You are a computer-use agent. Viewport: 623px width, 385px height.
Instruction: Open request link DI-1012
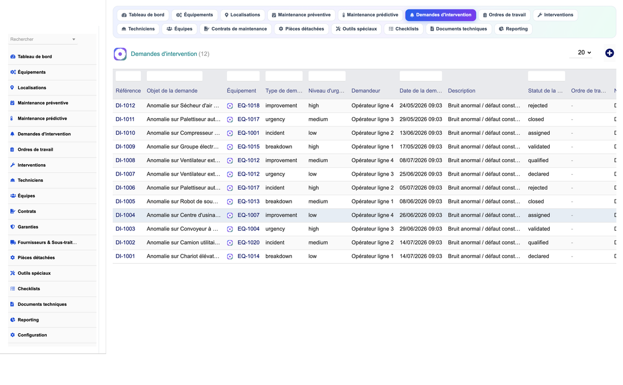pos(125,106)
